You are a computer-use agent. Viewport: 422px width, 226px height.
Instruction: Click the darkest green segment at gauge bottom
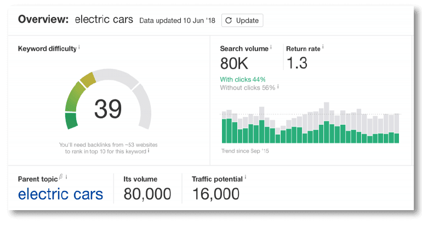coord(71,120)
